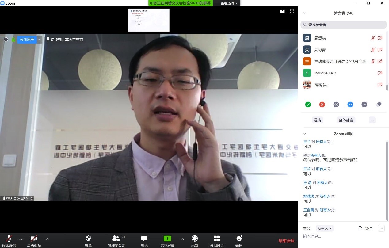
Task: Open the Reactions (表情) smiley icon
Action: click(239, 238)
